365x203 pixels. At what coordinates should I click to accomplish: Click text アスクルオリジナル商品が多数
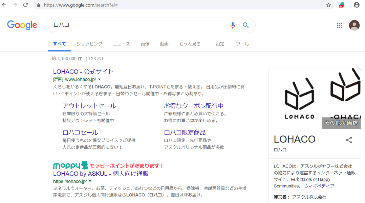pos(194,147)
